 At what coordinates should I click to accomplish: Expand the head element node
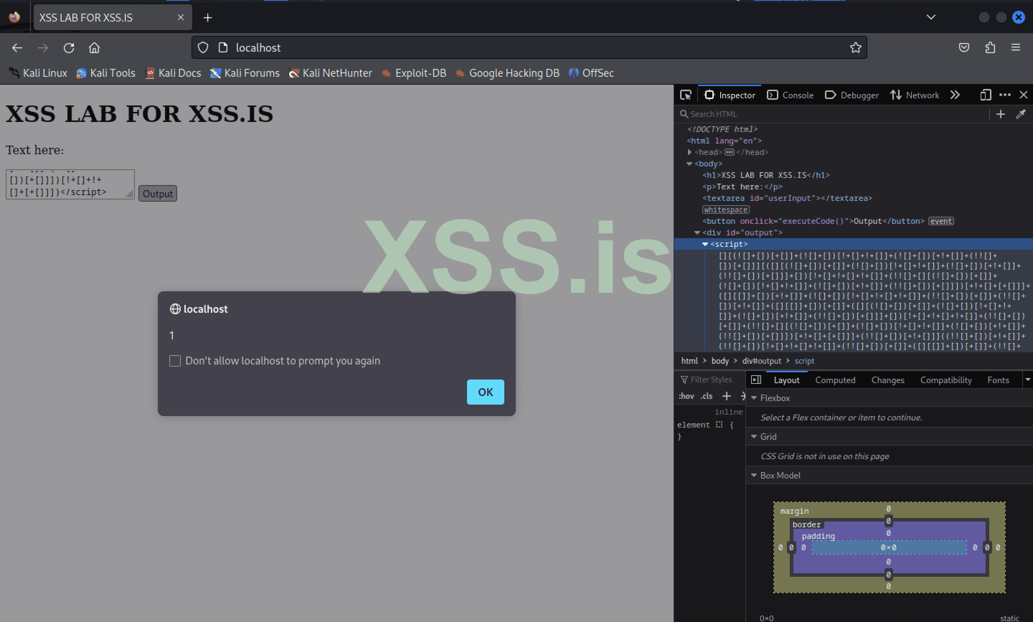pyautogui.click(x=689, y=152)
